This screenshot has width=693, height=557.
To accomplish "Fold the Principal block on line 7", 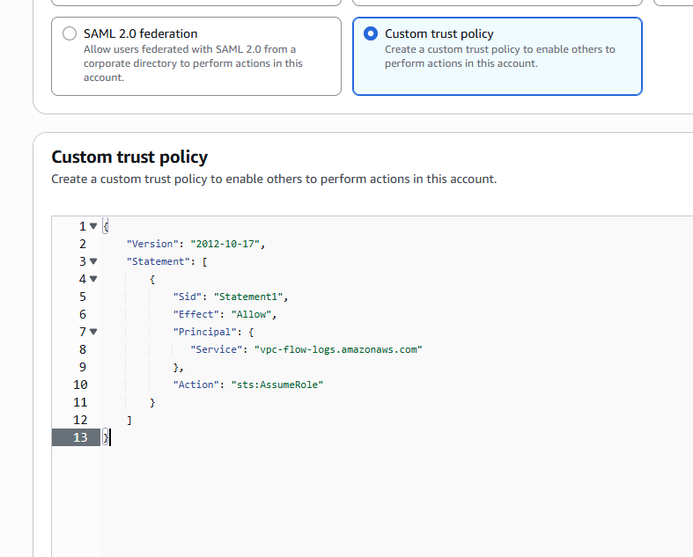I will (93, 332).
